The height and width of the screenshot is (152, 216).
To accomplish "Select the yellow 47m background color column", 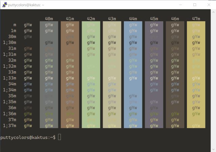I will tap(196, 75).
